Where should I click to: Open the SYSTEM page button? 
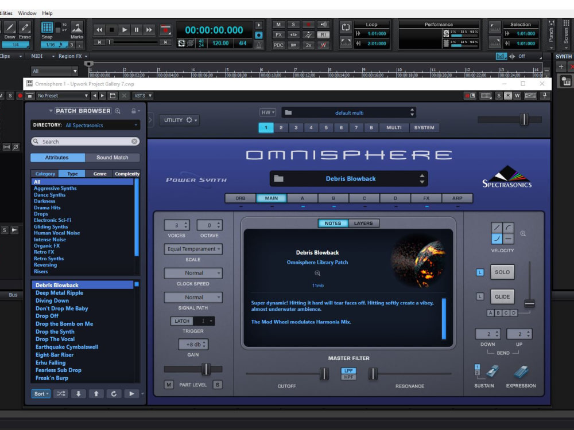point(424,128)
